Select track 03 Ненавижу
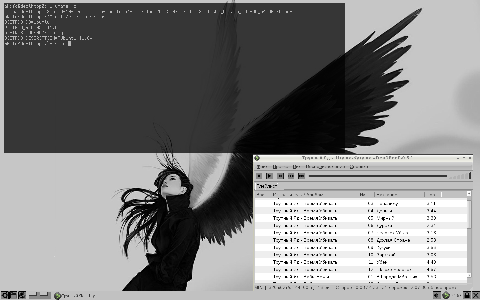 (x=361, y=203)
